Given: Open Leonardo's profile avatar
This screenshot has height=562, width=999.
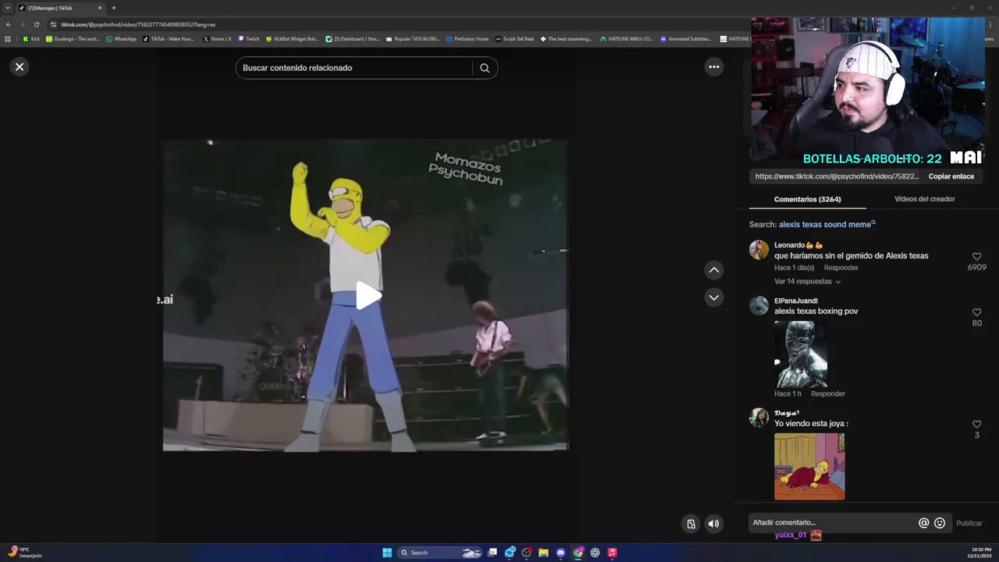Looking at the screenshot, I should point(759,250).
